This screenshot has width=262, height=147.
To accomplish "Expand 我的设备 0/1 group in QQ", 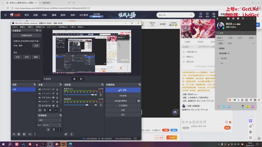I will pos(217,54).
